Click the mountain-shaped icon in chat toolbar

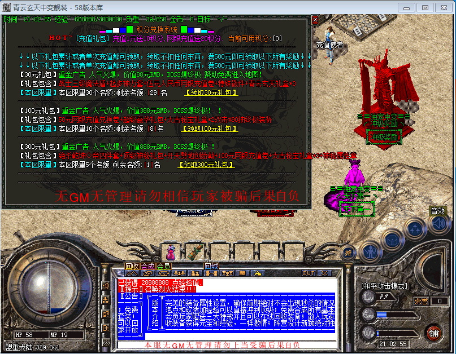pyautogui.click(x=132, y=273)
